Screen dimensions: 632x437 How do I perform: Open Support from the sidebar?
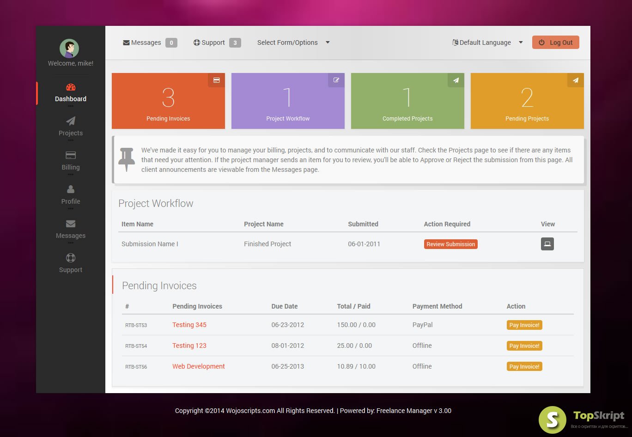click(71, 264)
